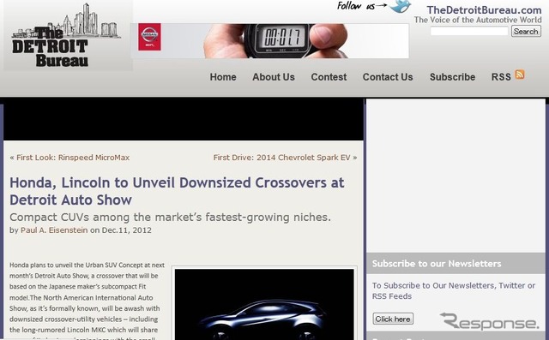
Task: Open the About Us page
Action: 274,77
